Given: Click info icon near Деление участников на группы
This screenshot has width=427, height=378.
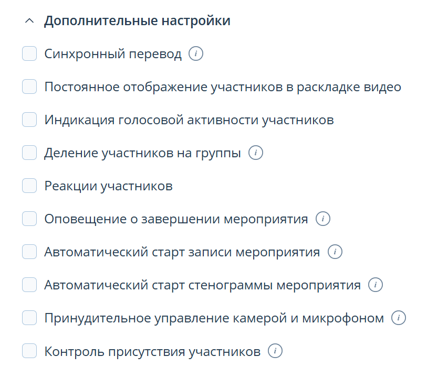Looking at the screenshot, I should coord(256,153).
